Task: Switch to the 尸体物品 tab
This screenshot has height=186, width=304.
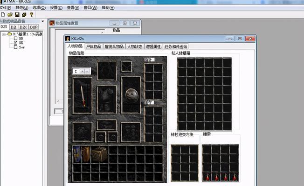Action: click(x=94, y=46)
